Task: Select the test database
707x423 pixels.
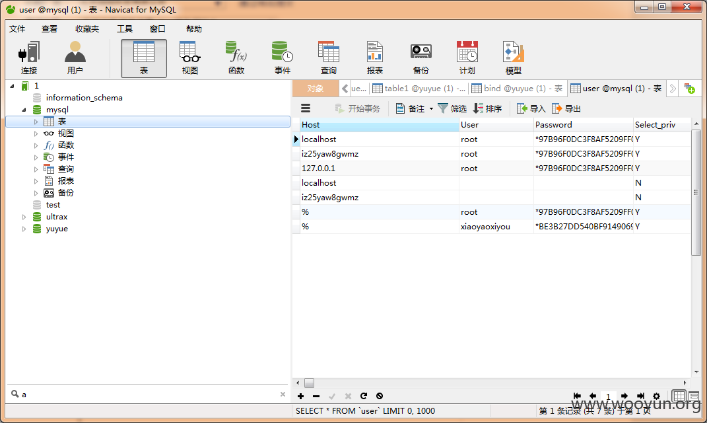Action: (x=53, y=205)
